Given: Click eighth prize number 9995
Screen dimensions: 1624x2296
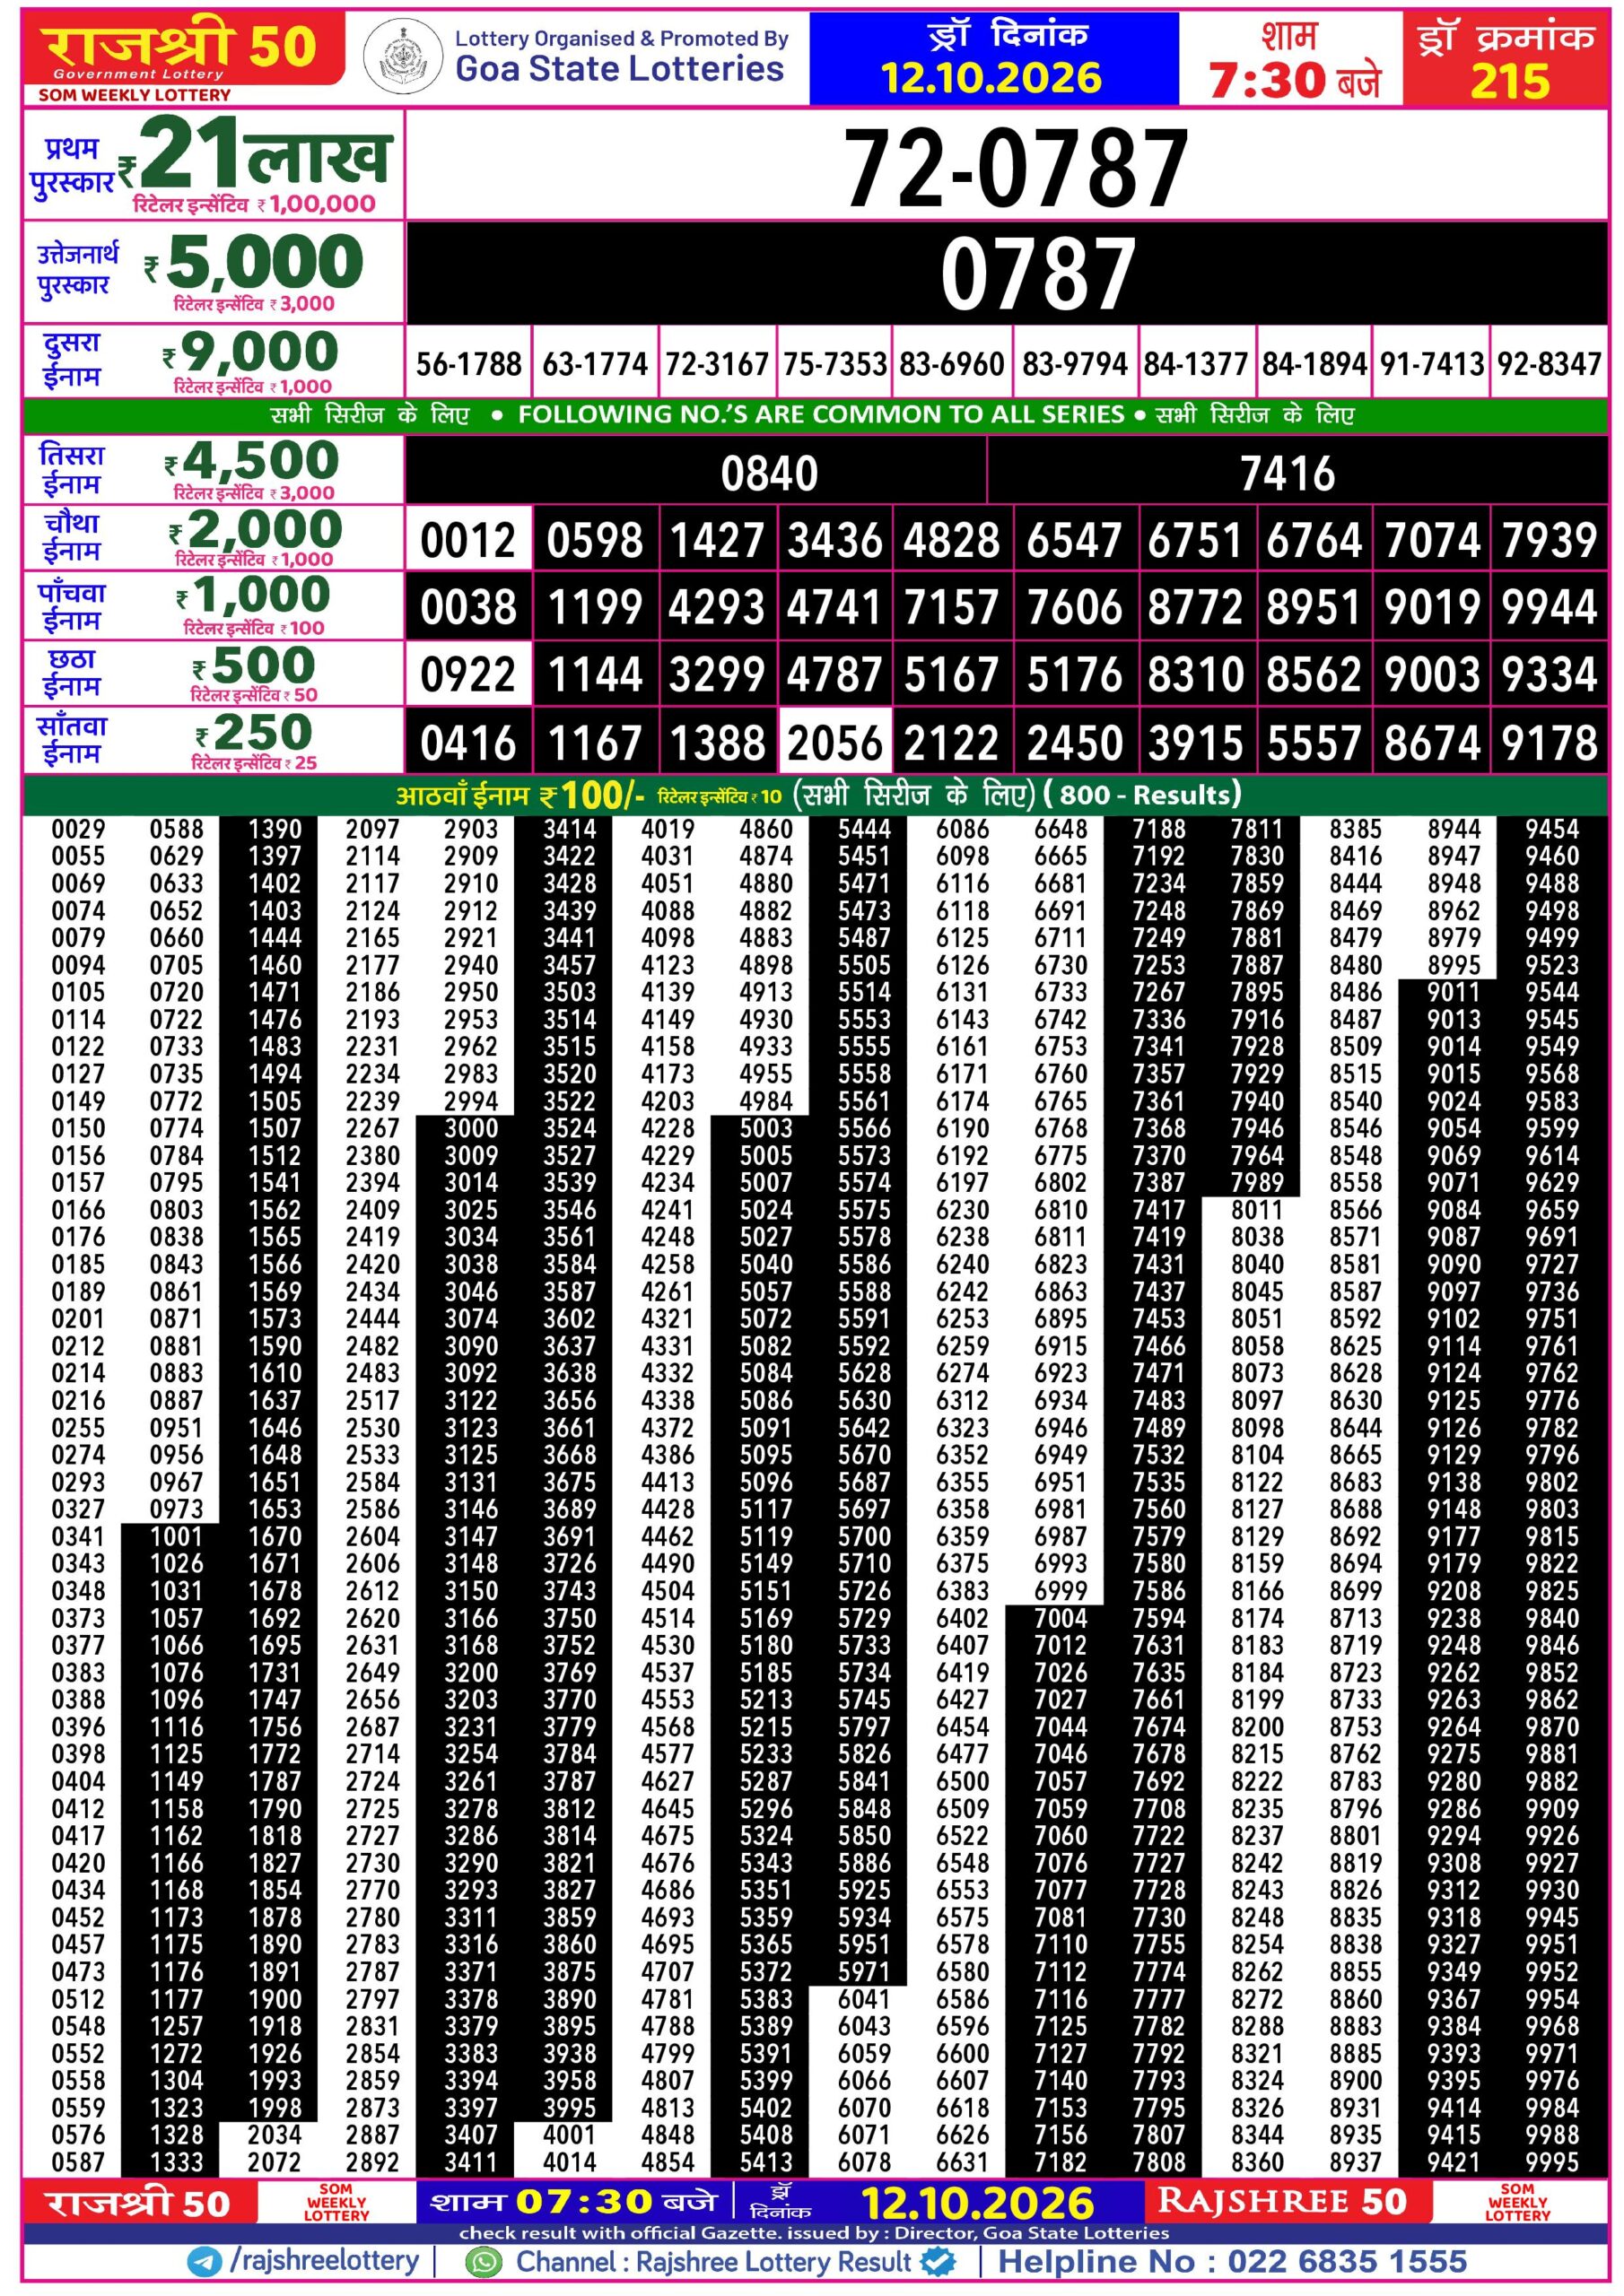Looking at the screenshot, I should tap(1552, 2162).
